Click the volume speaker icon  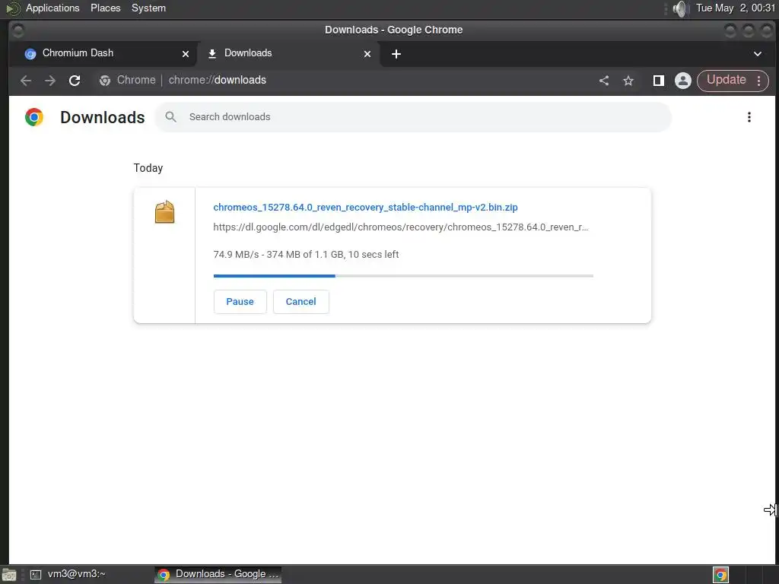pos(679,8)
